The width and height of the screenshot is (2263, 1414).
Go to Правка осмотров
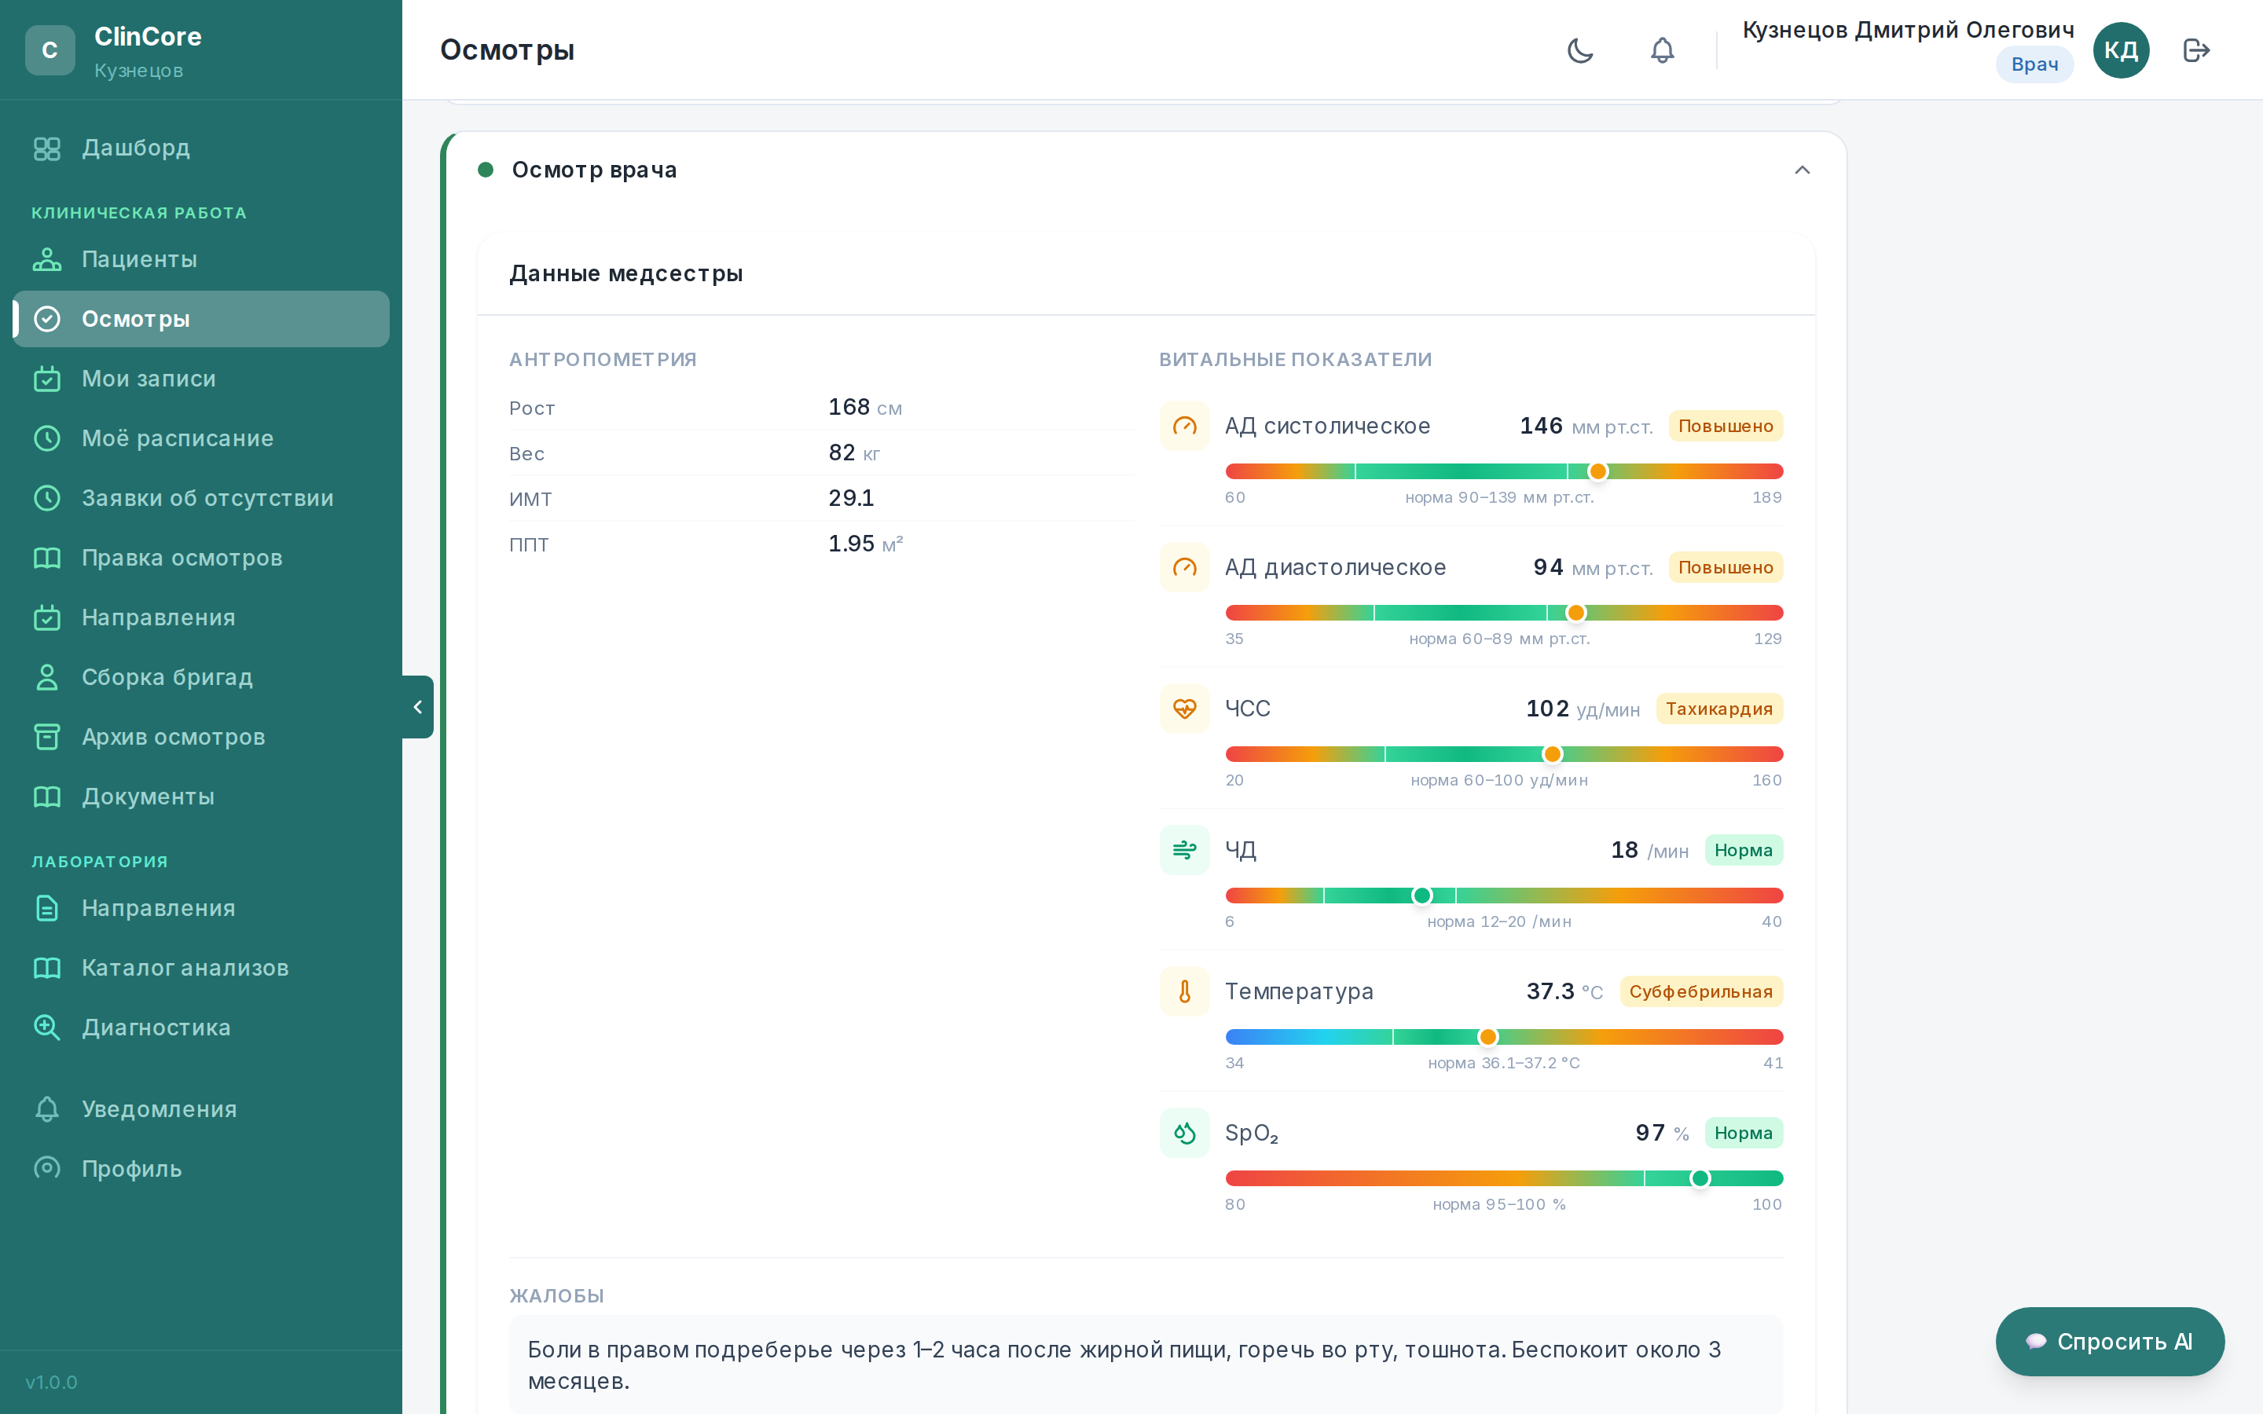click(201, 559)
